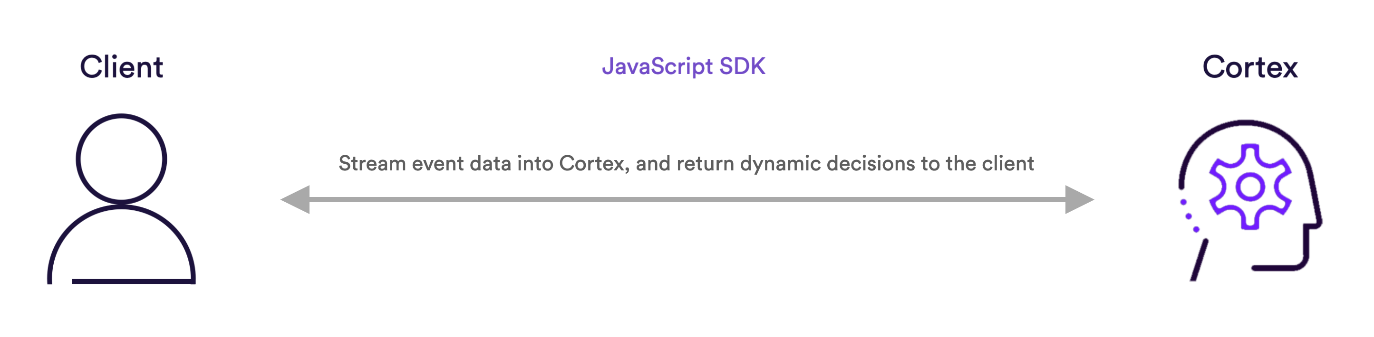Click the center hole of the gear
This screenshot has height=337, width=1374.
point(1250,187)
